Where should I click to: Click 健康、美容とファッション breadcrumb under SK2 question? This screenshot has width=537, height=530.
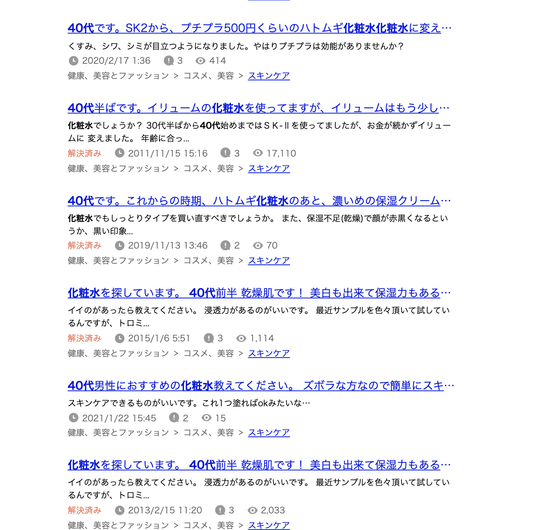pyautogui.click(x=119, y=76)
